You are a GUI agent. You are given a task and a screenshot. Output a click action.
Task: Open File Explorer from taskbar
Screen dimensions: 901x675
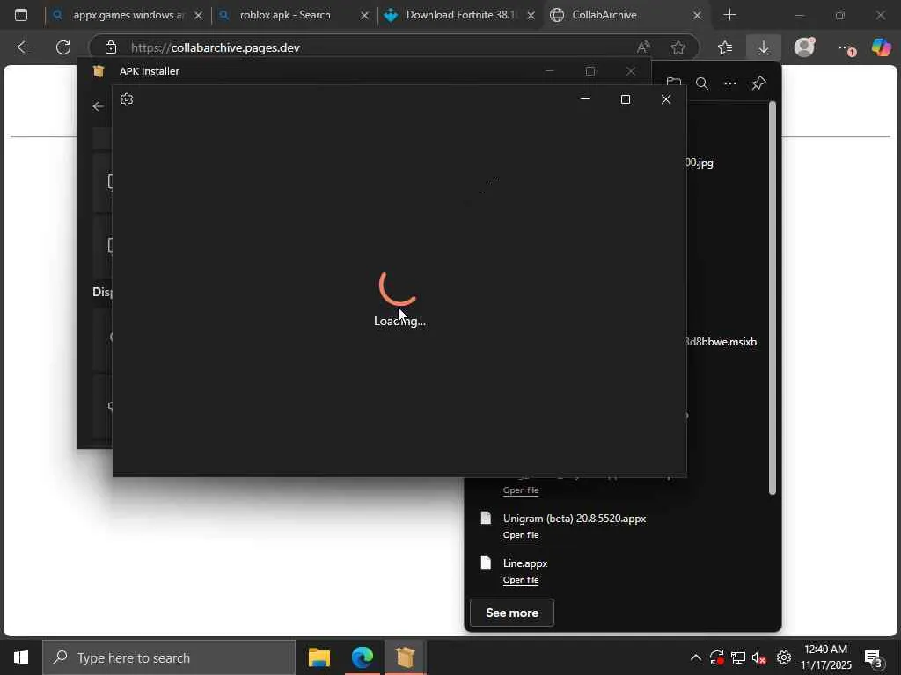point(319,657)
